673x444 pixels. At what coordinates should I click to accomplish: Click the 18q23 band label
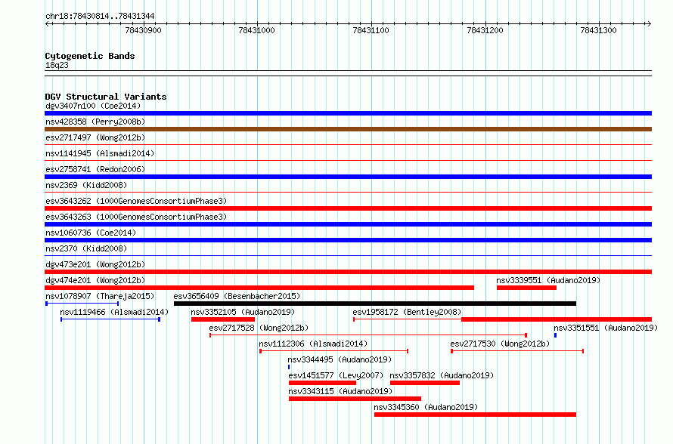(57, 65)
